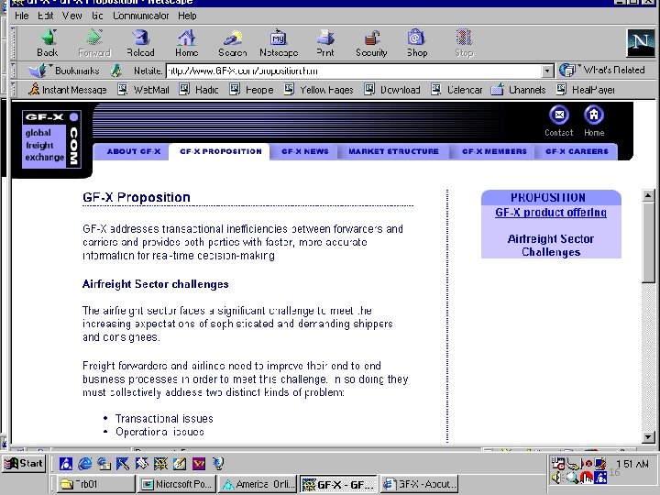Viewport: 660px width, 495px height.
Task: Click the page scrollbar up arrow
Action: (648, 195)
